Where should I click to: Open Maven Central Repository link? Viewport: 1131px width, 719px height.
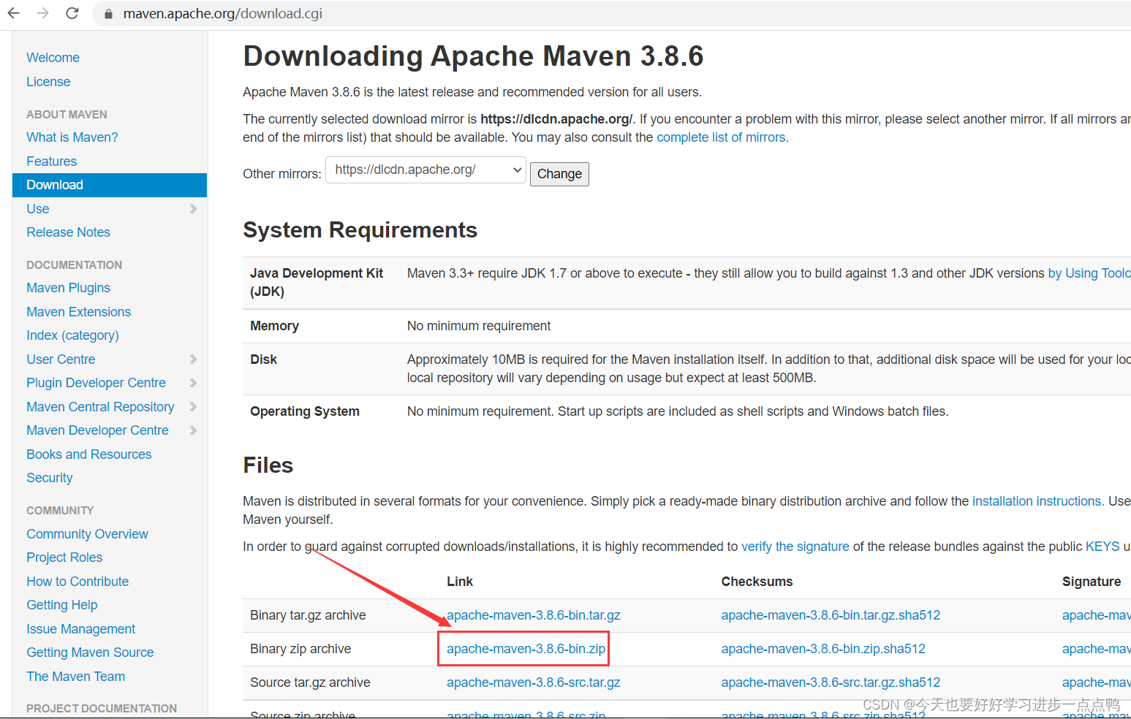point(100,407)
